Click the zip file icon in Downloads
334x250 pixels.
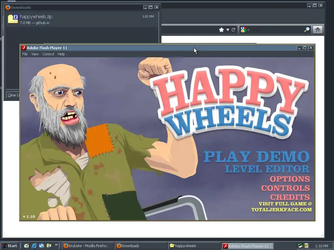tap(13, 19)
